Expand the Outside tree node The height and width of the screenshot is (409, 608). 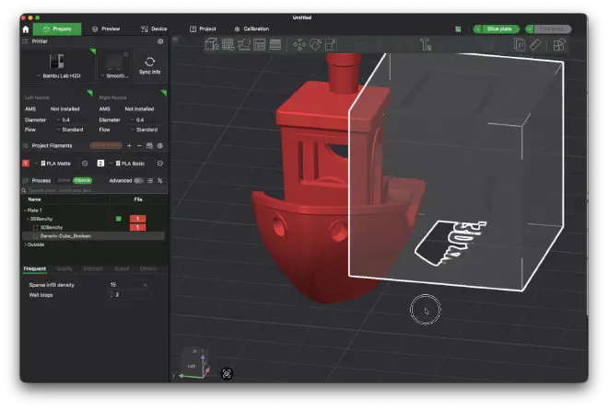25,244
